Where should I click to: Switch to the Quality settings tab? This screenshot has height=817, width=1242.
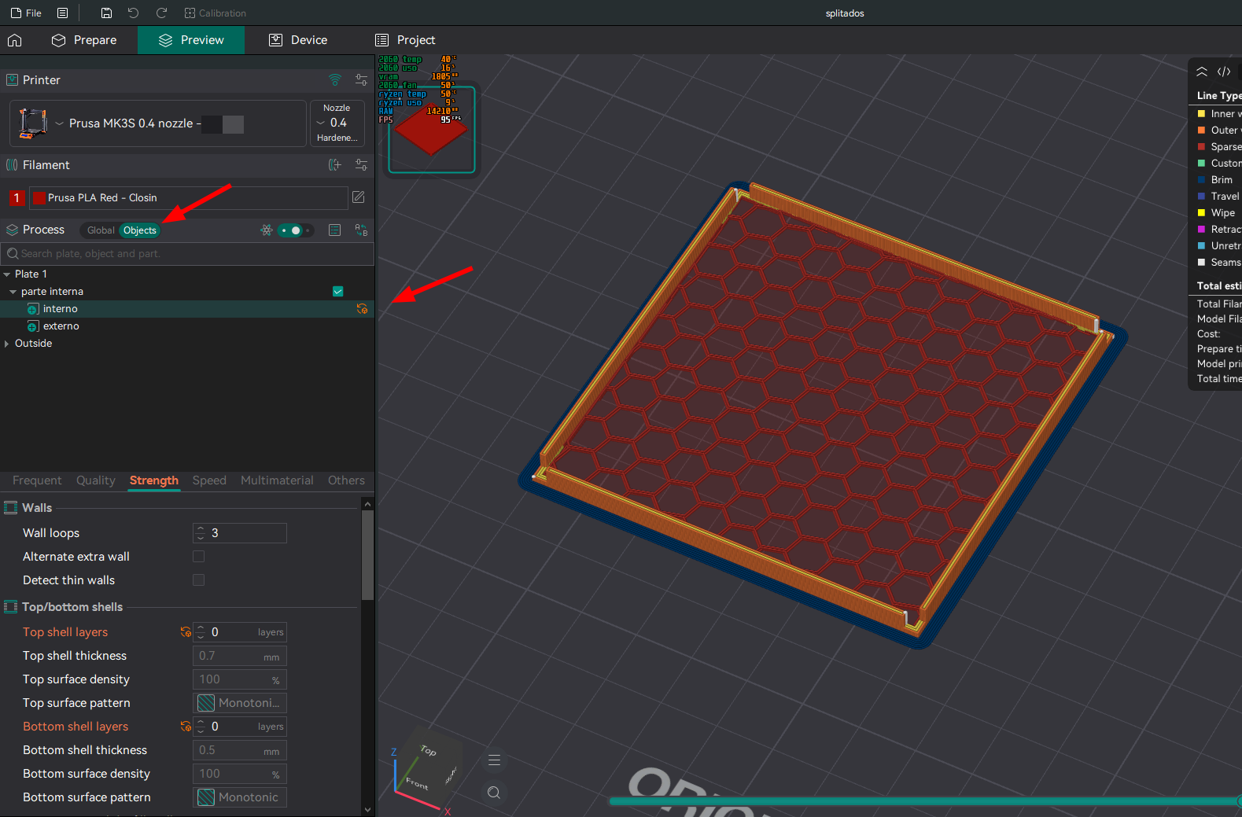point(96,480)
